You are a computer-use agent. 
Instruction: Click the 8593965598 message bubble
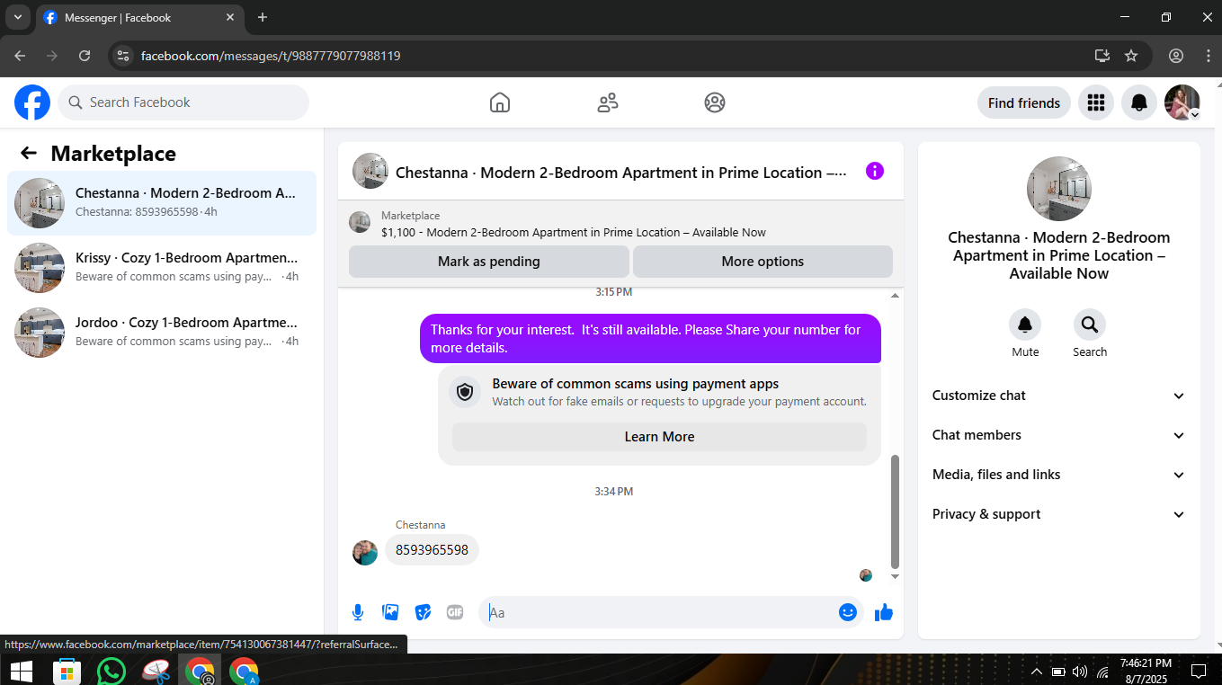(x=432, y=550)
